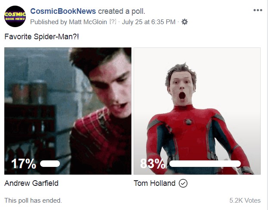Select the Andrew Garfield poll image
The height and width of the screenshot is (210, 268).
pos(68,111)
